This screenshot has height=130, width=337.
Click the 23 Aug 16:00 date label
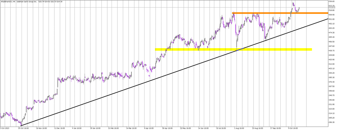(257, 129)
